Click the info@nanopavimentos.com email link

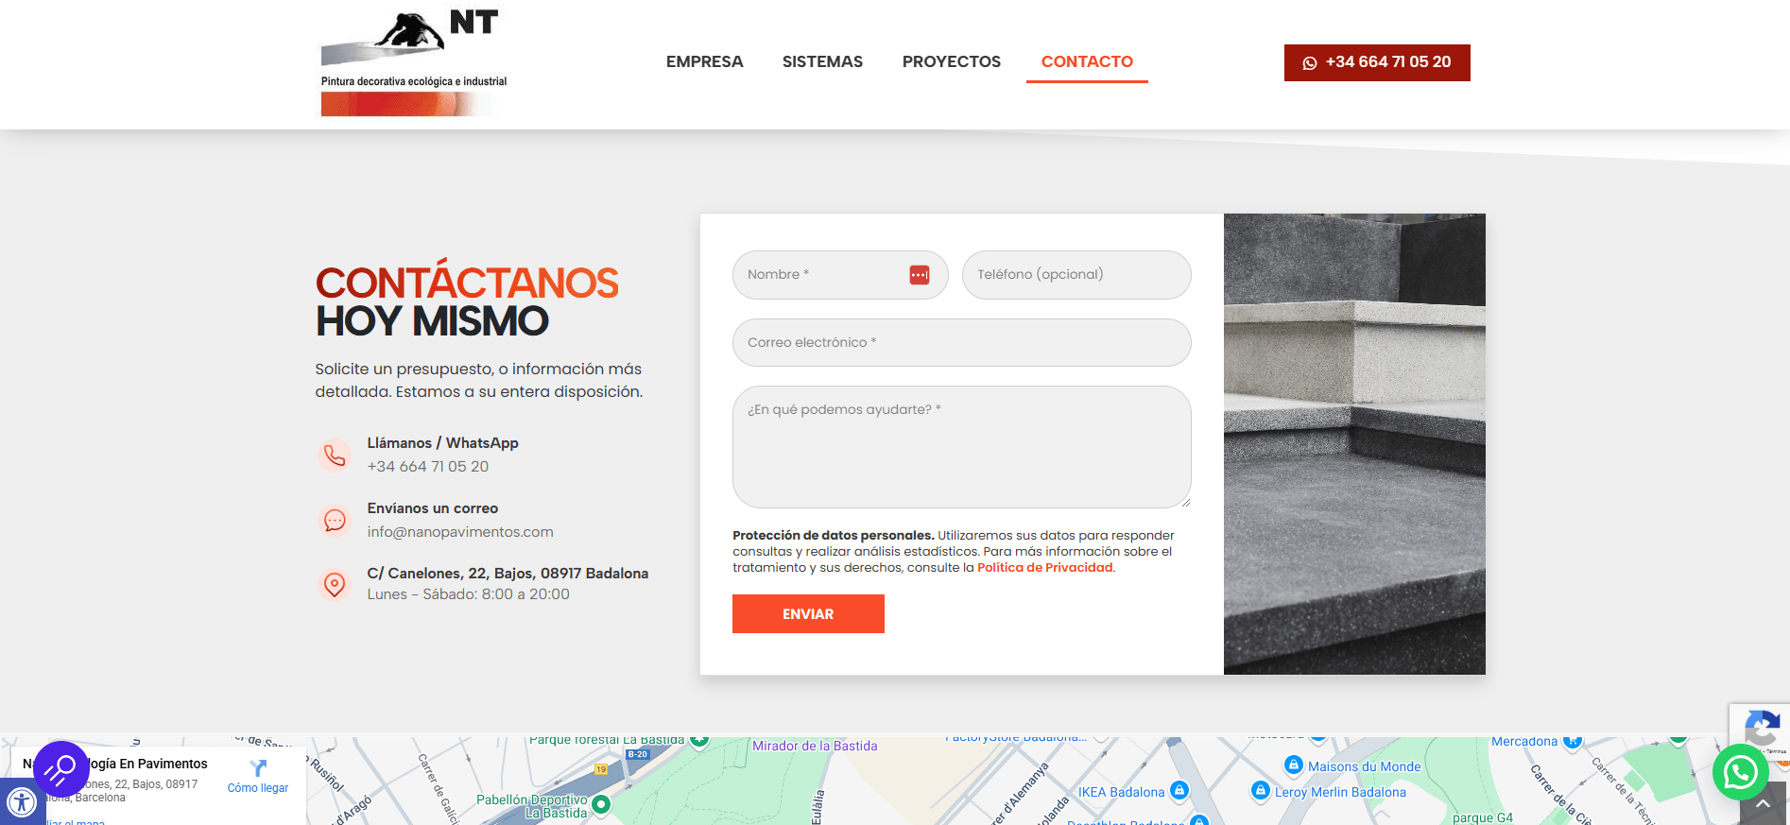pos(460,532)
